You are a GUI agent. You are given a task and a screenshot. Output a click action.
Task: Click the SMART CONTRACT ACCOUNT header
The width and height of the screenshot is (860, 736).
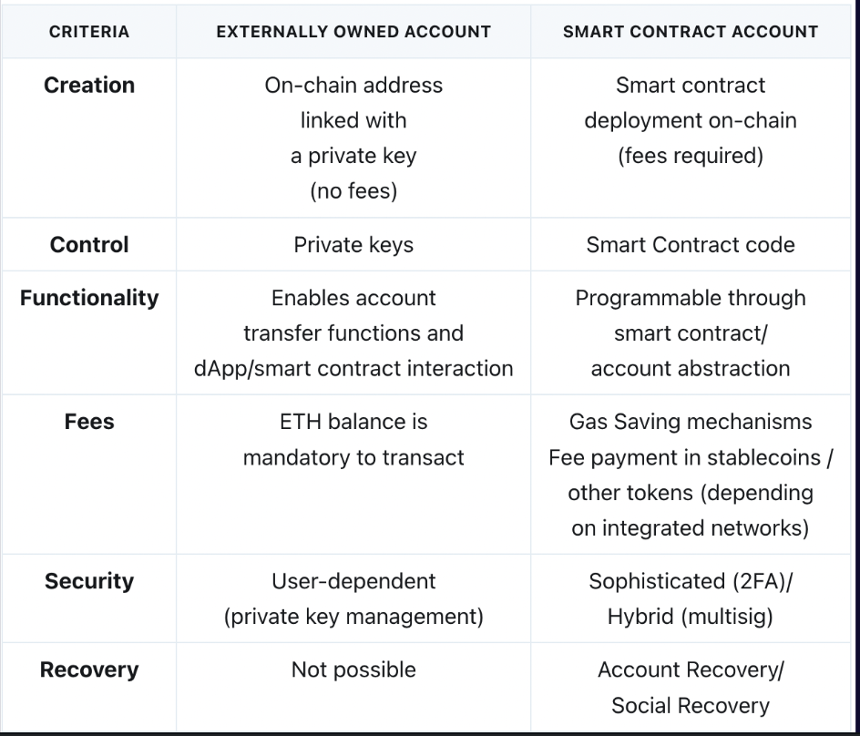691,32
